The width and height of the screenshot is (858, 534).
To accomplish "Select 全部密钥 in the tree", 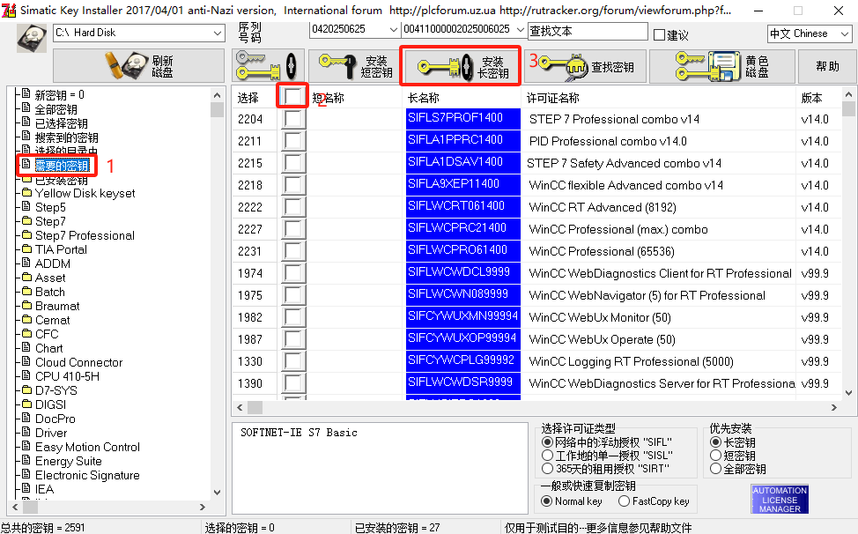I will pos(55,109).
